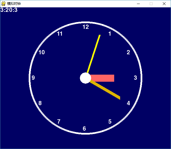Image resolution: width=171 pixels, height=149 pixels.
Task: Minimize the clock window
Action: (x=138, y=4)
